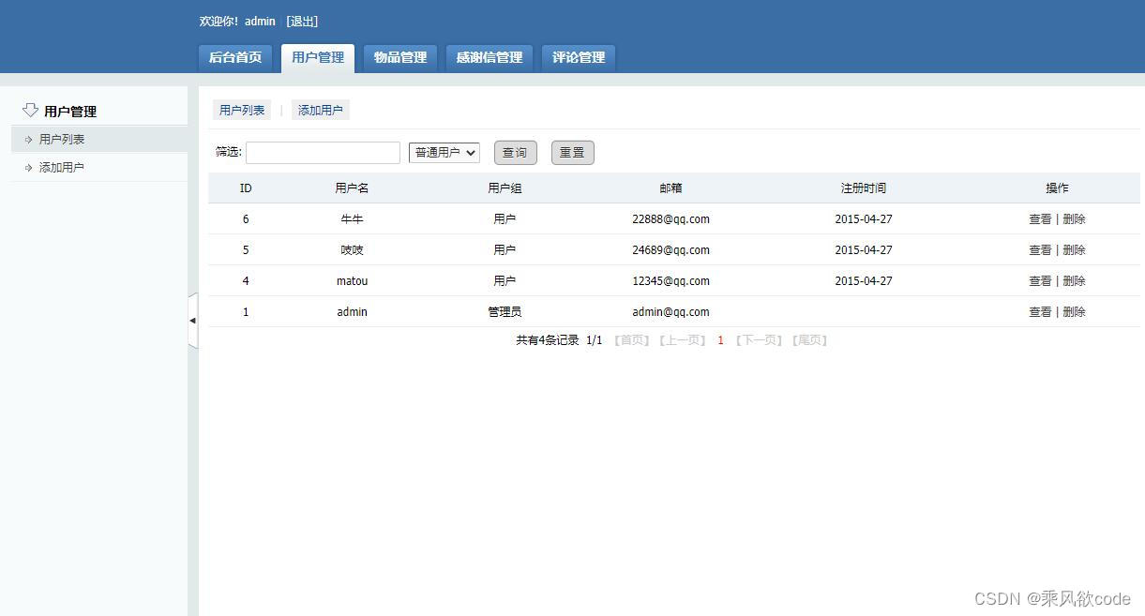The width and height of the screenshot is (1145, 616).
Task: Click the email admin@qq.com
Action: [670, 312]
